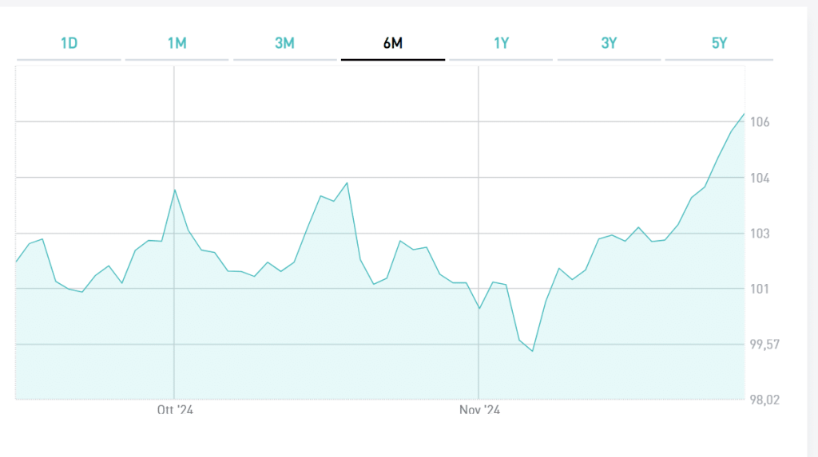818x457 pixels.
Task: Click the 103 y-axis price label
Action: 759,234
